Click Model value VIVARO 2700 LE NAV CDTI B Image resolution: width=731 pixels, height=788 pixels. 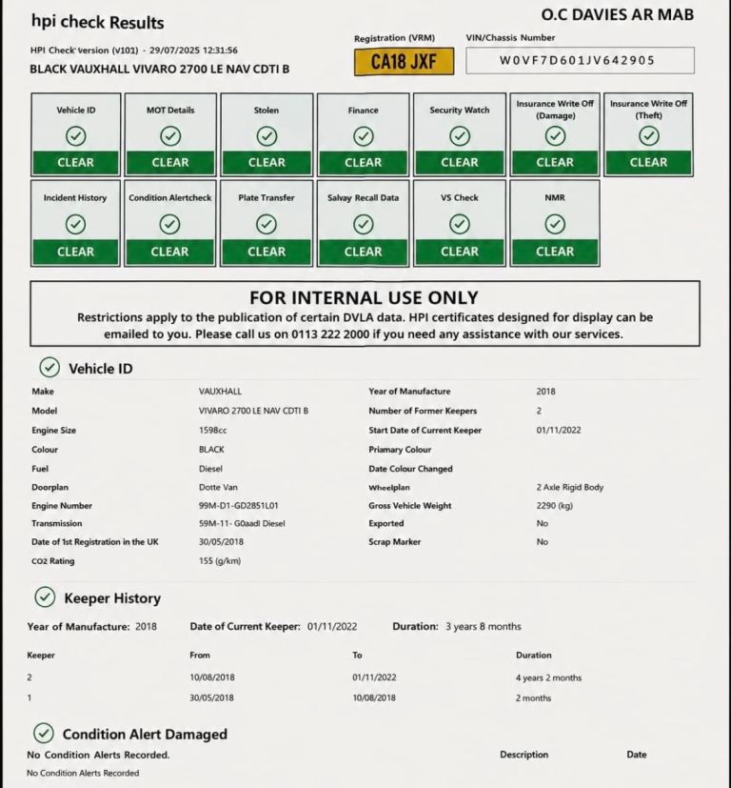[x=253, y=411]
